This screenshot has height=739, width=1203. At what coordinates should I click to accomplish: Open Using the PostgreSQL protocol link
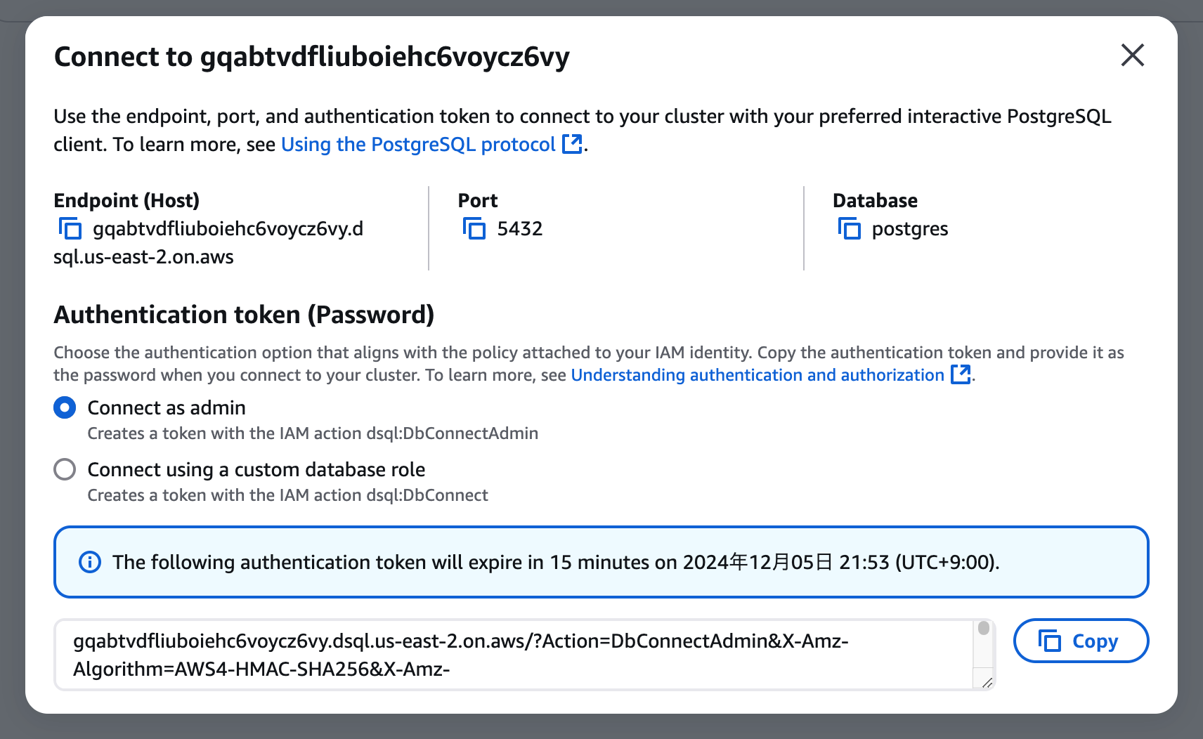(x=418, y=145)
